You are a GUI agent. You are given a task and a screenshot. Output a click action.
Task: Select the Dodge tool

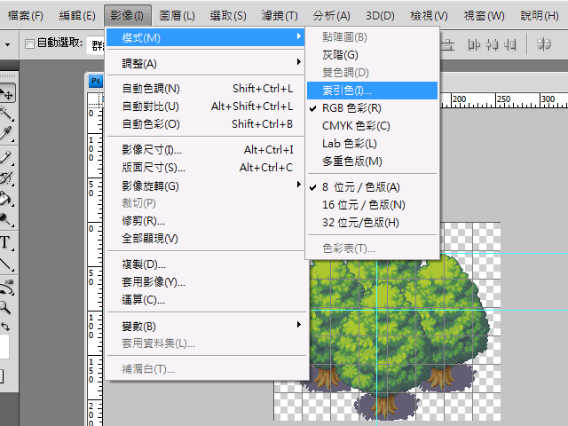tap(6, 219)
